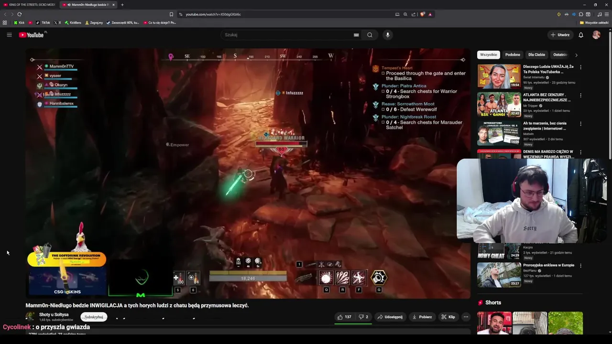The image size is (612, 344).
Task: Open the Zaoszczędź 60% bookmark
Action: point(123,22)
